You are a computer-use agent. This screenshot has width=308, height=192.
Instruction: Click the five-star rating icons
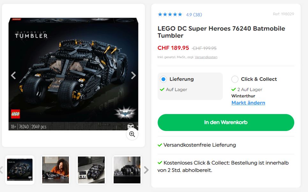(x=170, y=14)
